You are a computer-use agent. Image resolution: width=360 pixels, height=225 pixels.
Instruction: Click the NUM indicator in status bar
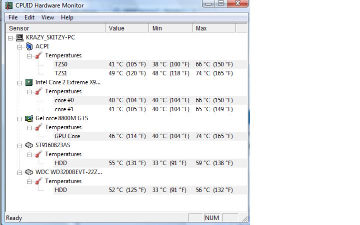pyautogui.click(x=212, y=218)
